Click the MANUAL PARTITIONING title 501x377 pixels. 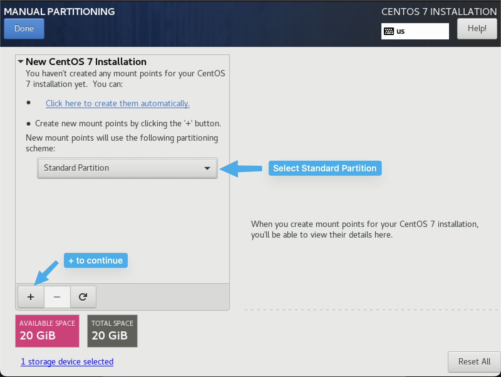(x=59, y=12)
